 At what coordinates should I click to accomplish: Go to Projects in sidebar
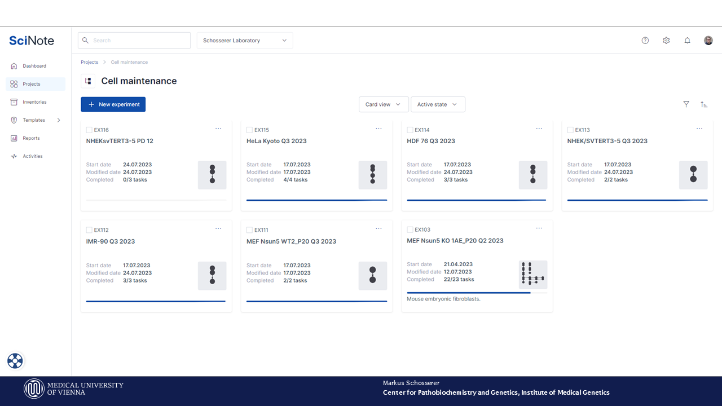tap(36, 84)
